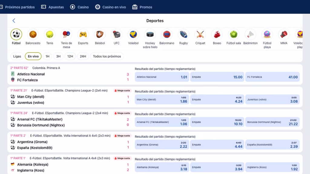Screen dimensions: 310x174
Task: Click Mega cuota badge on Man City match
Action: pyautogui.click(x=122, y=91)
